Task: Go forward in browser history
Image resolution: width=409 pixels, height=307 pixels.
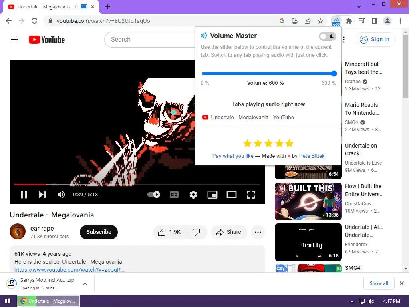Action: click(x=22, y=21)
